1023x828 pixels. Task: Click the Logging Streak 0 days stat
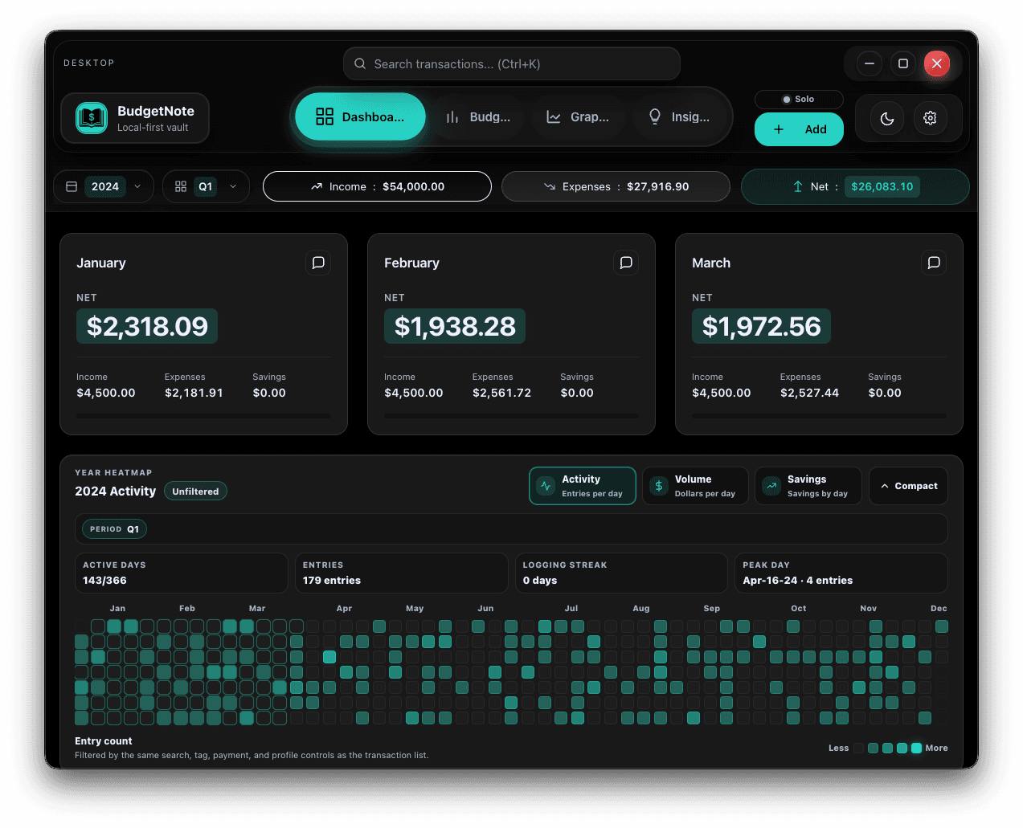point(621,573)
